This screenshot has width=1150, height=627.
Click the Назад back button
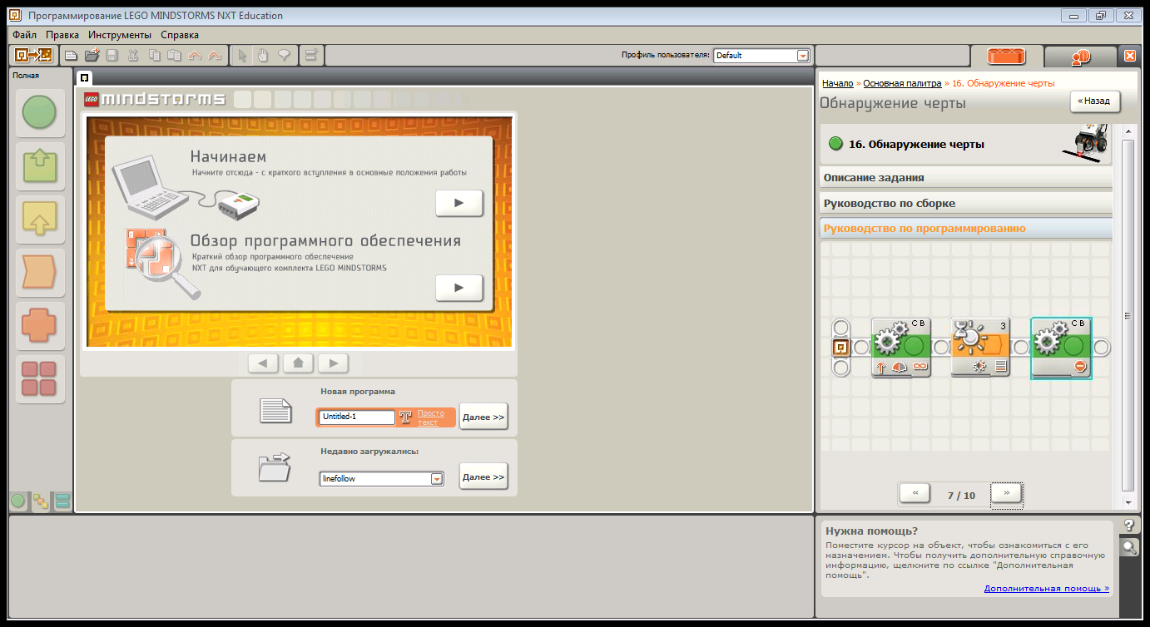click(x=1095, y=101)
